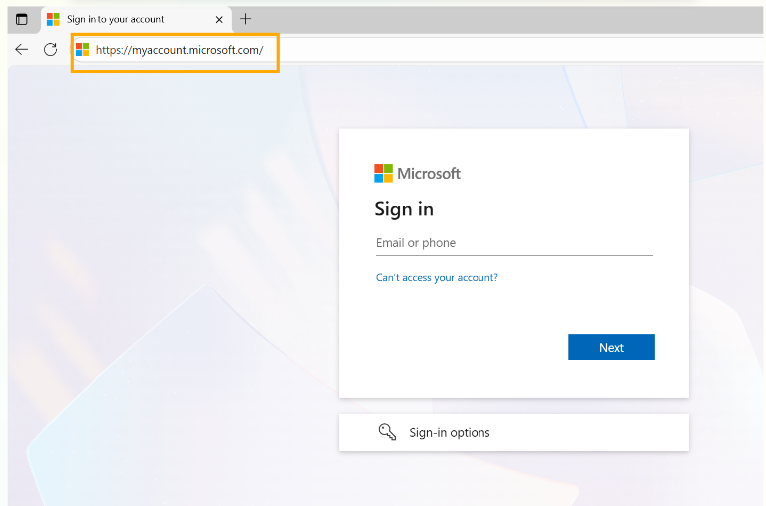Click the Microsoft site icon in the address bar
Screen dimensions: 766x506
83,50
